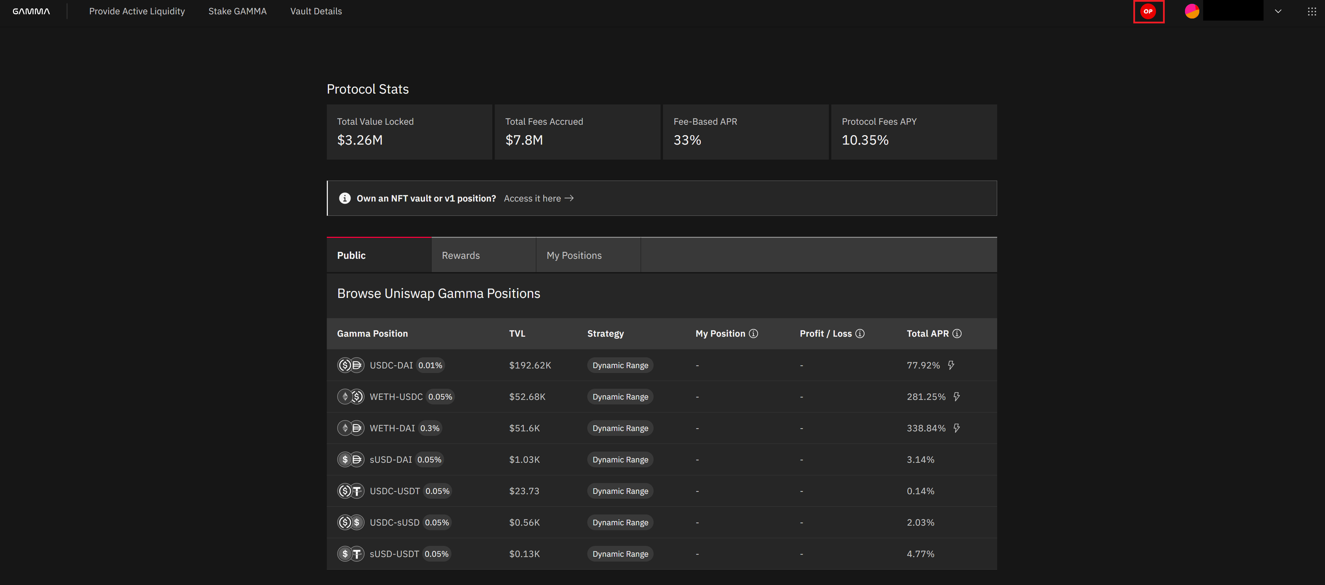Viewport: 1325px width, 585px height.
Task: Click the Profit / Loss info icon
Action: click(x=860, y=334)
